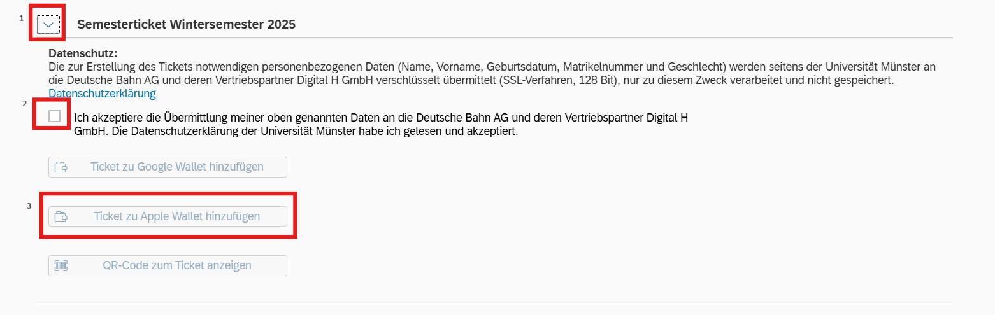Screen dimensions: 995x315
Task: Click the step number 3 annotation
Action: click(x=29, y=206)
